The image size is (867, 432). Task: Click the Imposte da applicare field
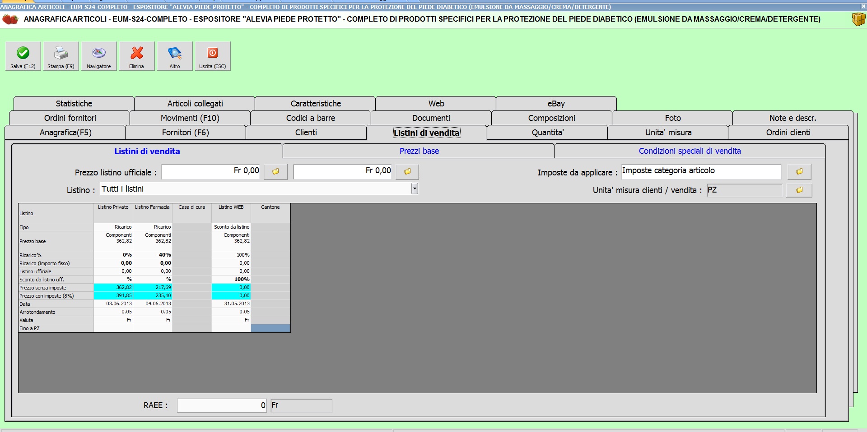[701, 172]
